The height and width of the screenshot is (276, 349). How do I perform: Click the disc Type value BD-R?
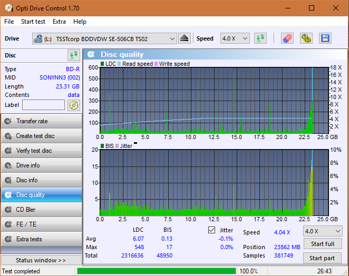pos(73,69)
